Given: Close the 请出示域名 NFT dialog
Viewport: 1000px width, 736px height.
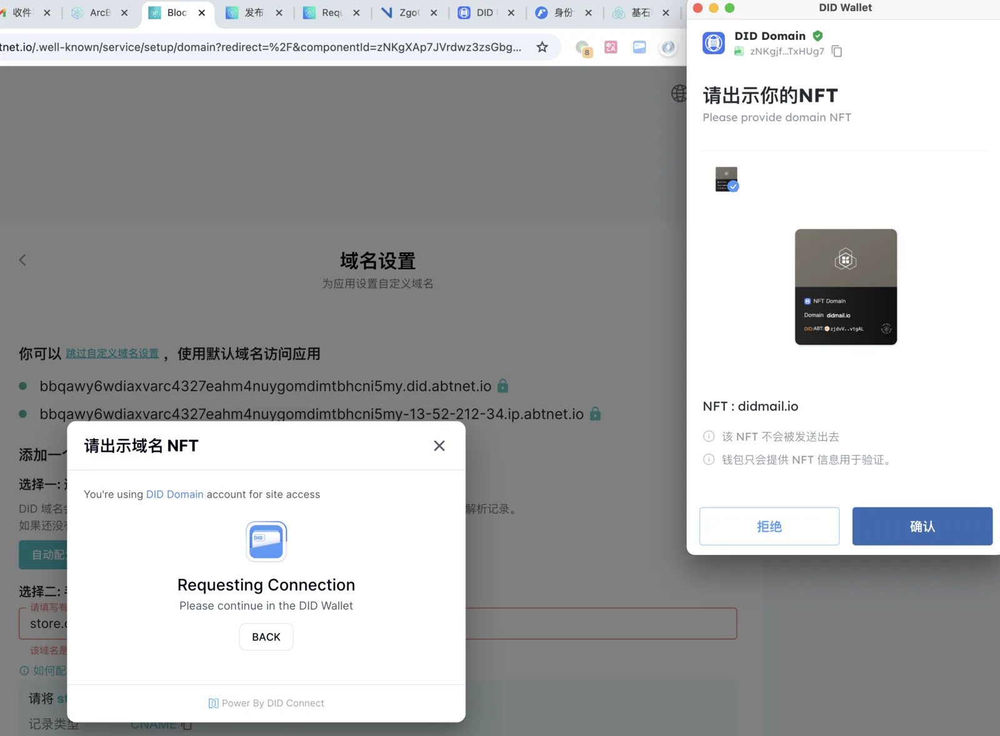Looking at the screenshot, I should [x=439, y=445].
